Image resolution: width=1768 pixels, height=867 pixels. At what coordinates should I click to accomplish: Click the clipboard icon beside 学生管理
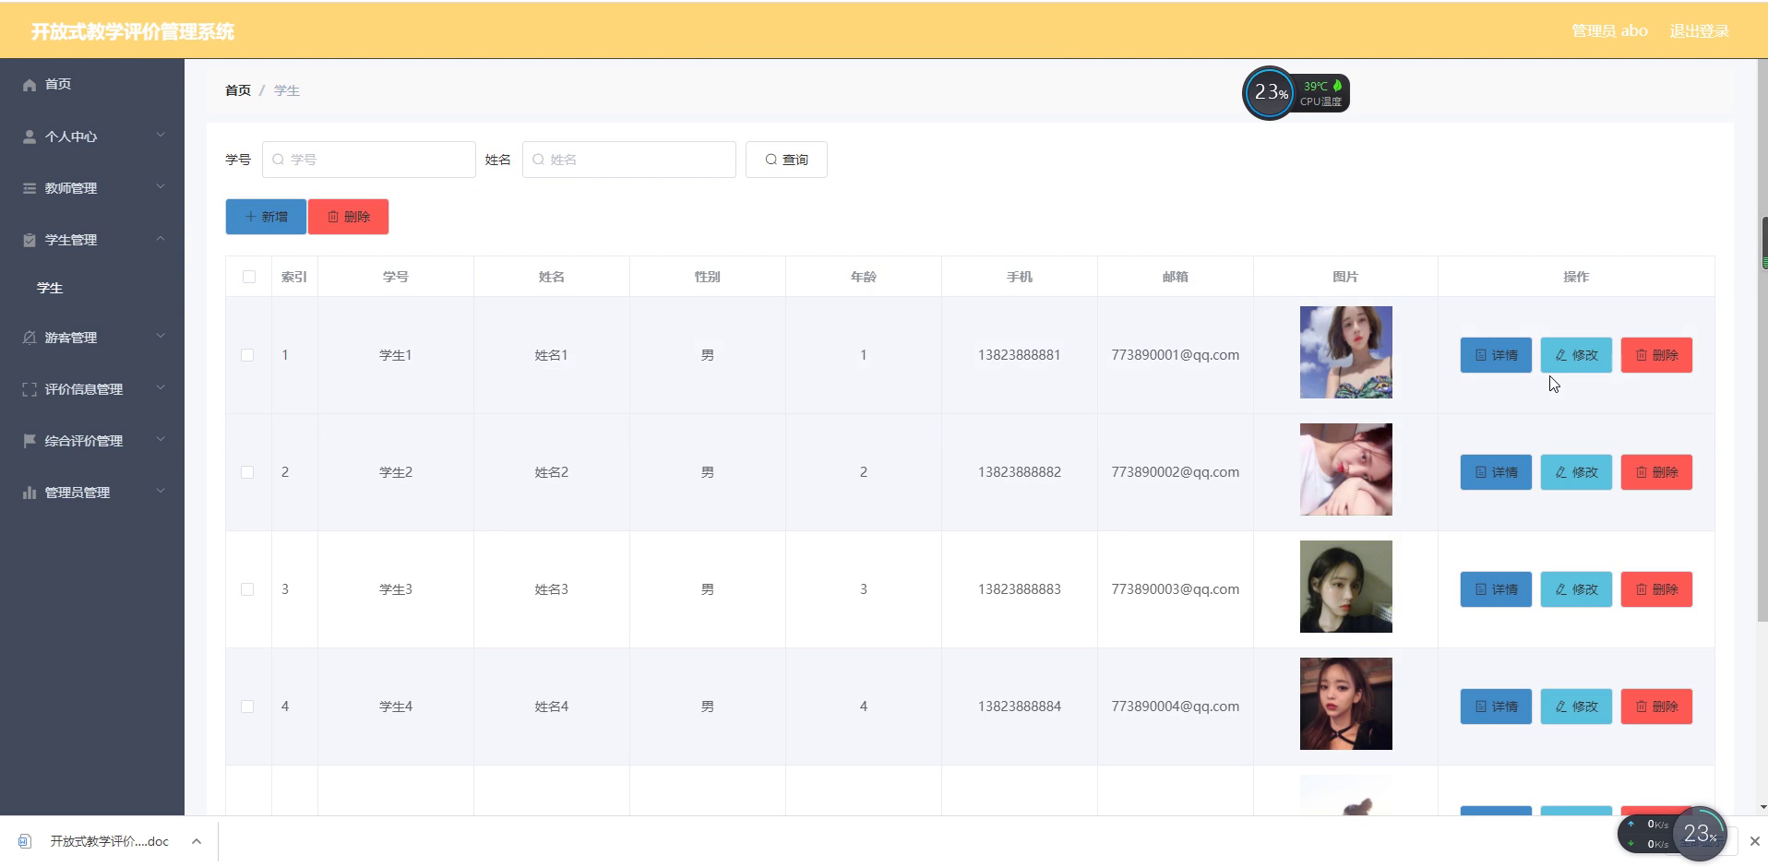point(30,240)
